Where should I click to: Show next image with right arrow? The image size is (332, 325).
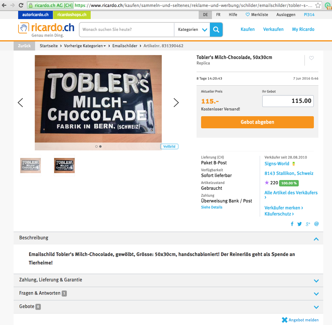pos(176,103)
